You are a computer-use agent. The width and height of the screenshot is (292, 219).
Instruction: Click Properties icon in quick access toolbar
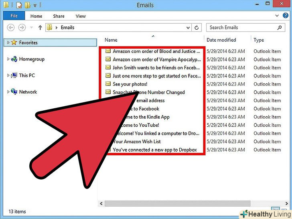coord(19,5)
